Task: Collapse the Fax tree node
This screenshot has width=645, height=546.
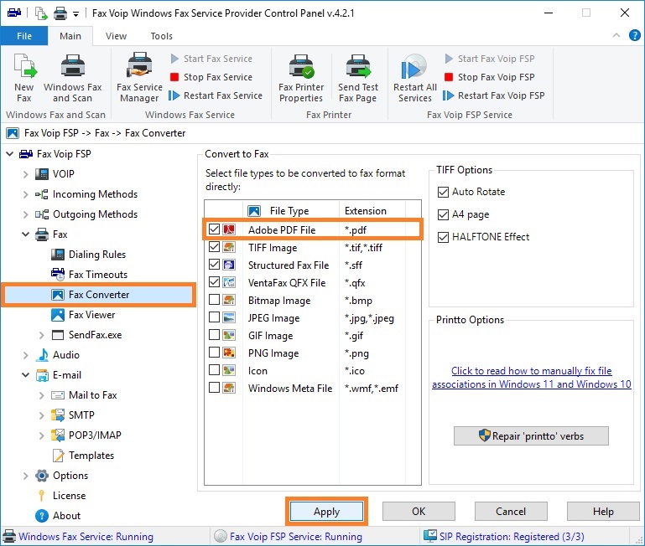Action: tap(25, 234)
